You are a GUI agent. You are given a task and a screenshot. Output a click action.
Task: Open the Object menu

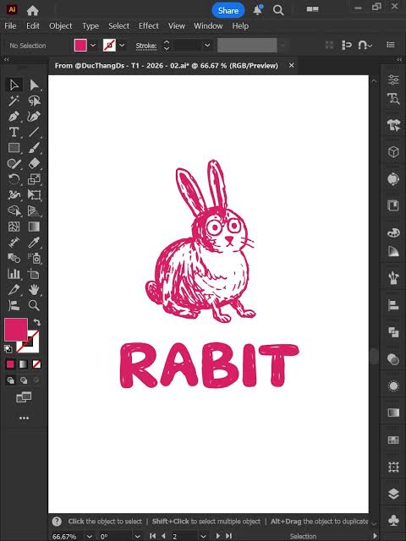[60, 26]
